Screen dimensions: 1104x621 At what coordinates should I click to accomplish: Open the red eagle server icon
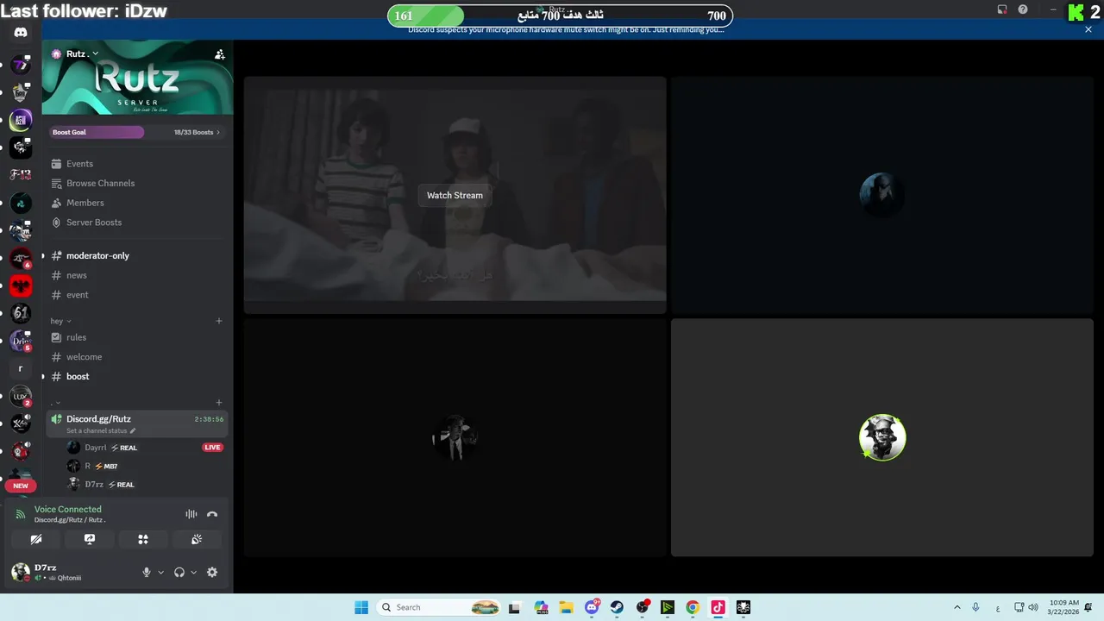21,286
